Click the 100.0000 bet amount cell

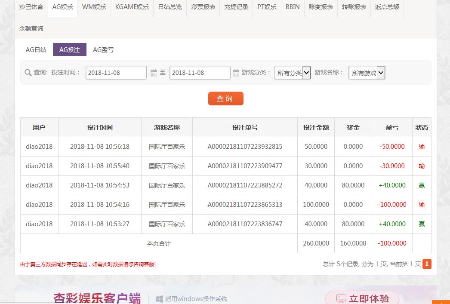pyautogui.click(x=316, y=205)
